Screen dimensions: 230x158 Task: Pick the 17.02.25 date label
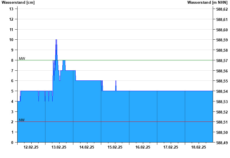point(170,147)
